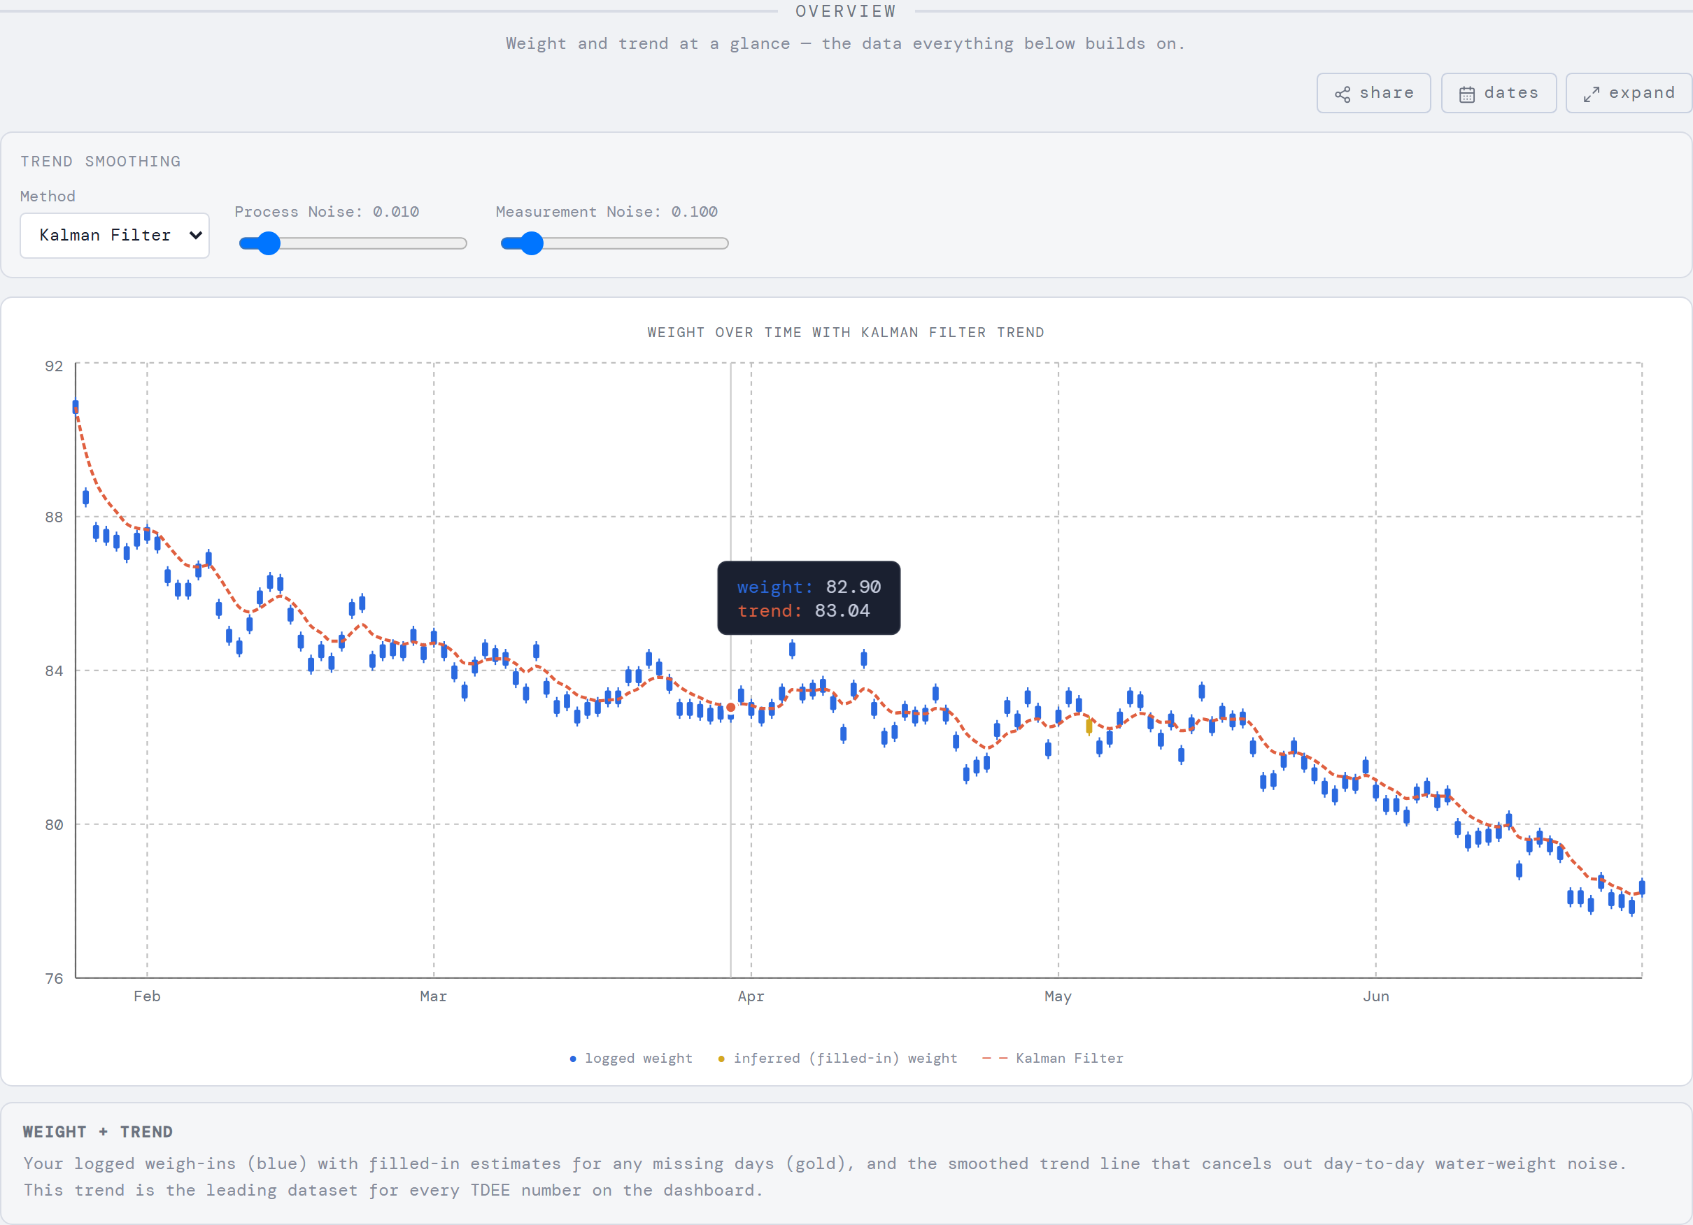The image size is (1693, 1225).
Task: Click the tooltip 'weight: 82.90' value
Action: pyautogui.click(x=809, y=587)
